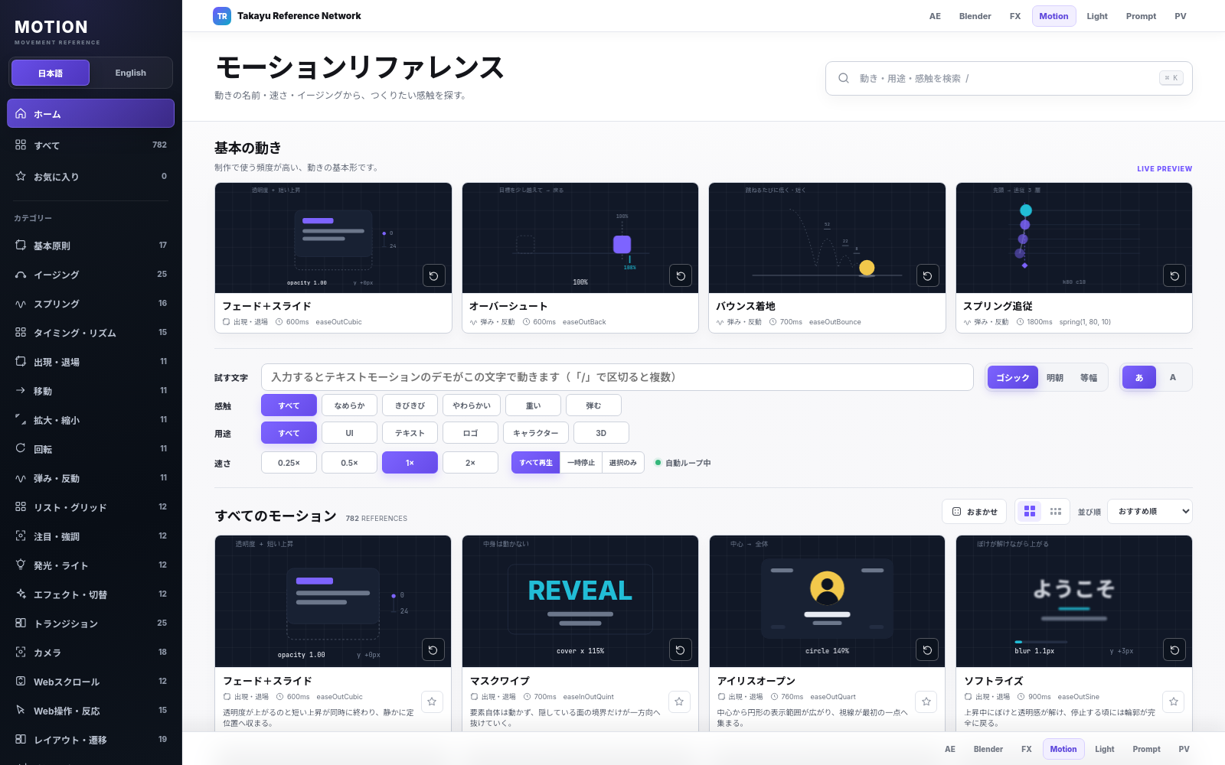Open the トランジション category
This screenshot has width=1225, height=765.
(90, 623)
